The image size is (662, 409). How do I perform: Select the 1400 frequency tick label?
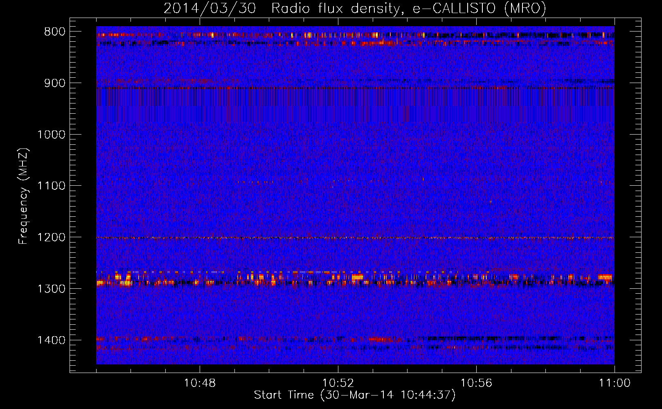[51, 340]
